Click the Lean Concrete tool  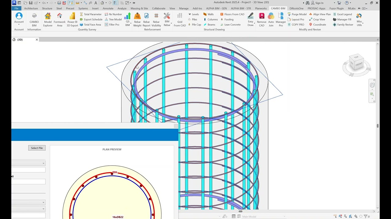tap(230, 25)
